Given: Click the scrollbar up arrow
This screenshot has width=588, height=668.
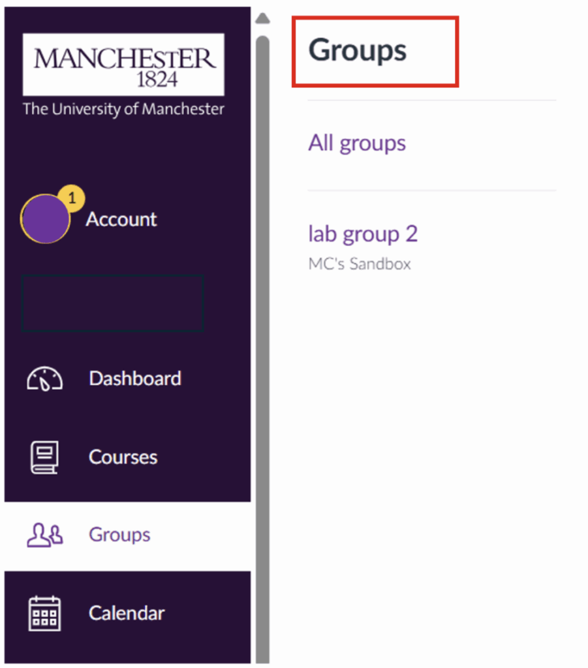Looking at the screenshot, I should tap(262, 18).
